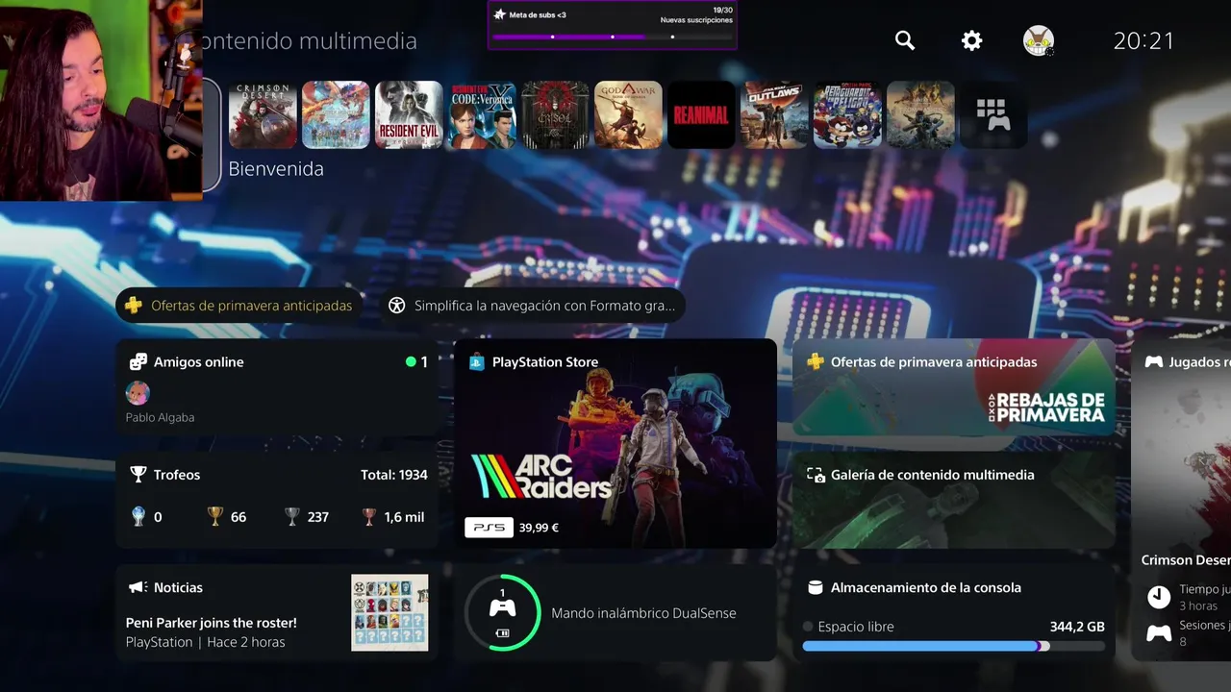Click the console storage disk icon
Image resolution: width=1231 pixels, height=692 pixels.
[815, 587]
